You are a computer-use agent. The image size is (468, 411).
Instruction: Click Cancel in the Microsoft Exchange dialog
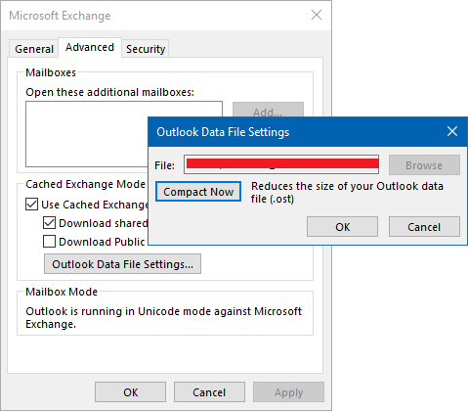coord(209,392)
